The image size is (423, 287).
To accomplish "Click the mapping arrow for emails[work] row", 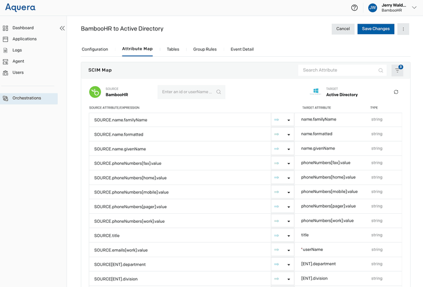I will 276,250.
